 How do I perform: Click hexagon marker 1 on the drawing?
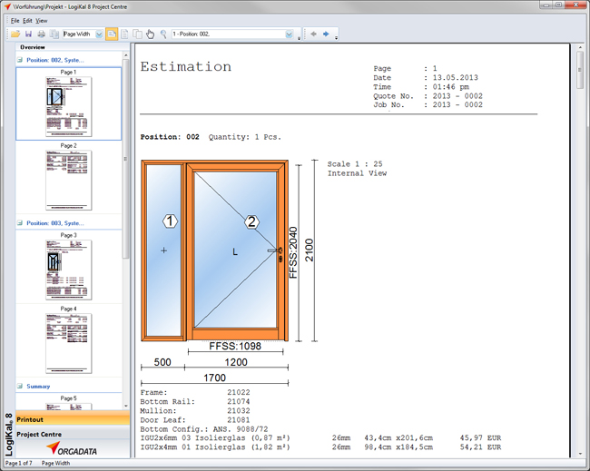(170, 221)
